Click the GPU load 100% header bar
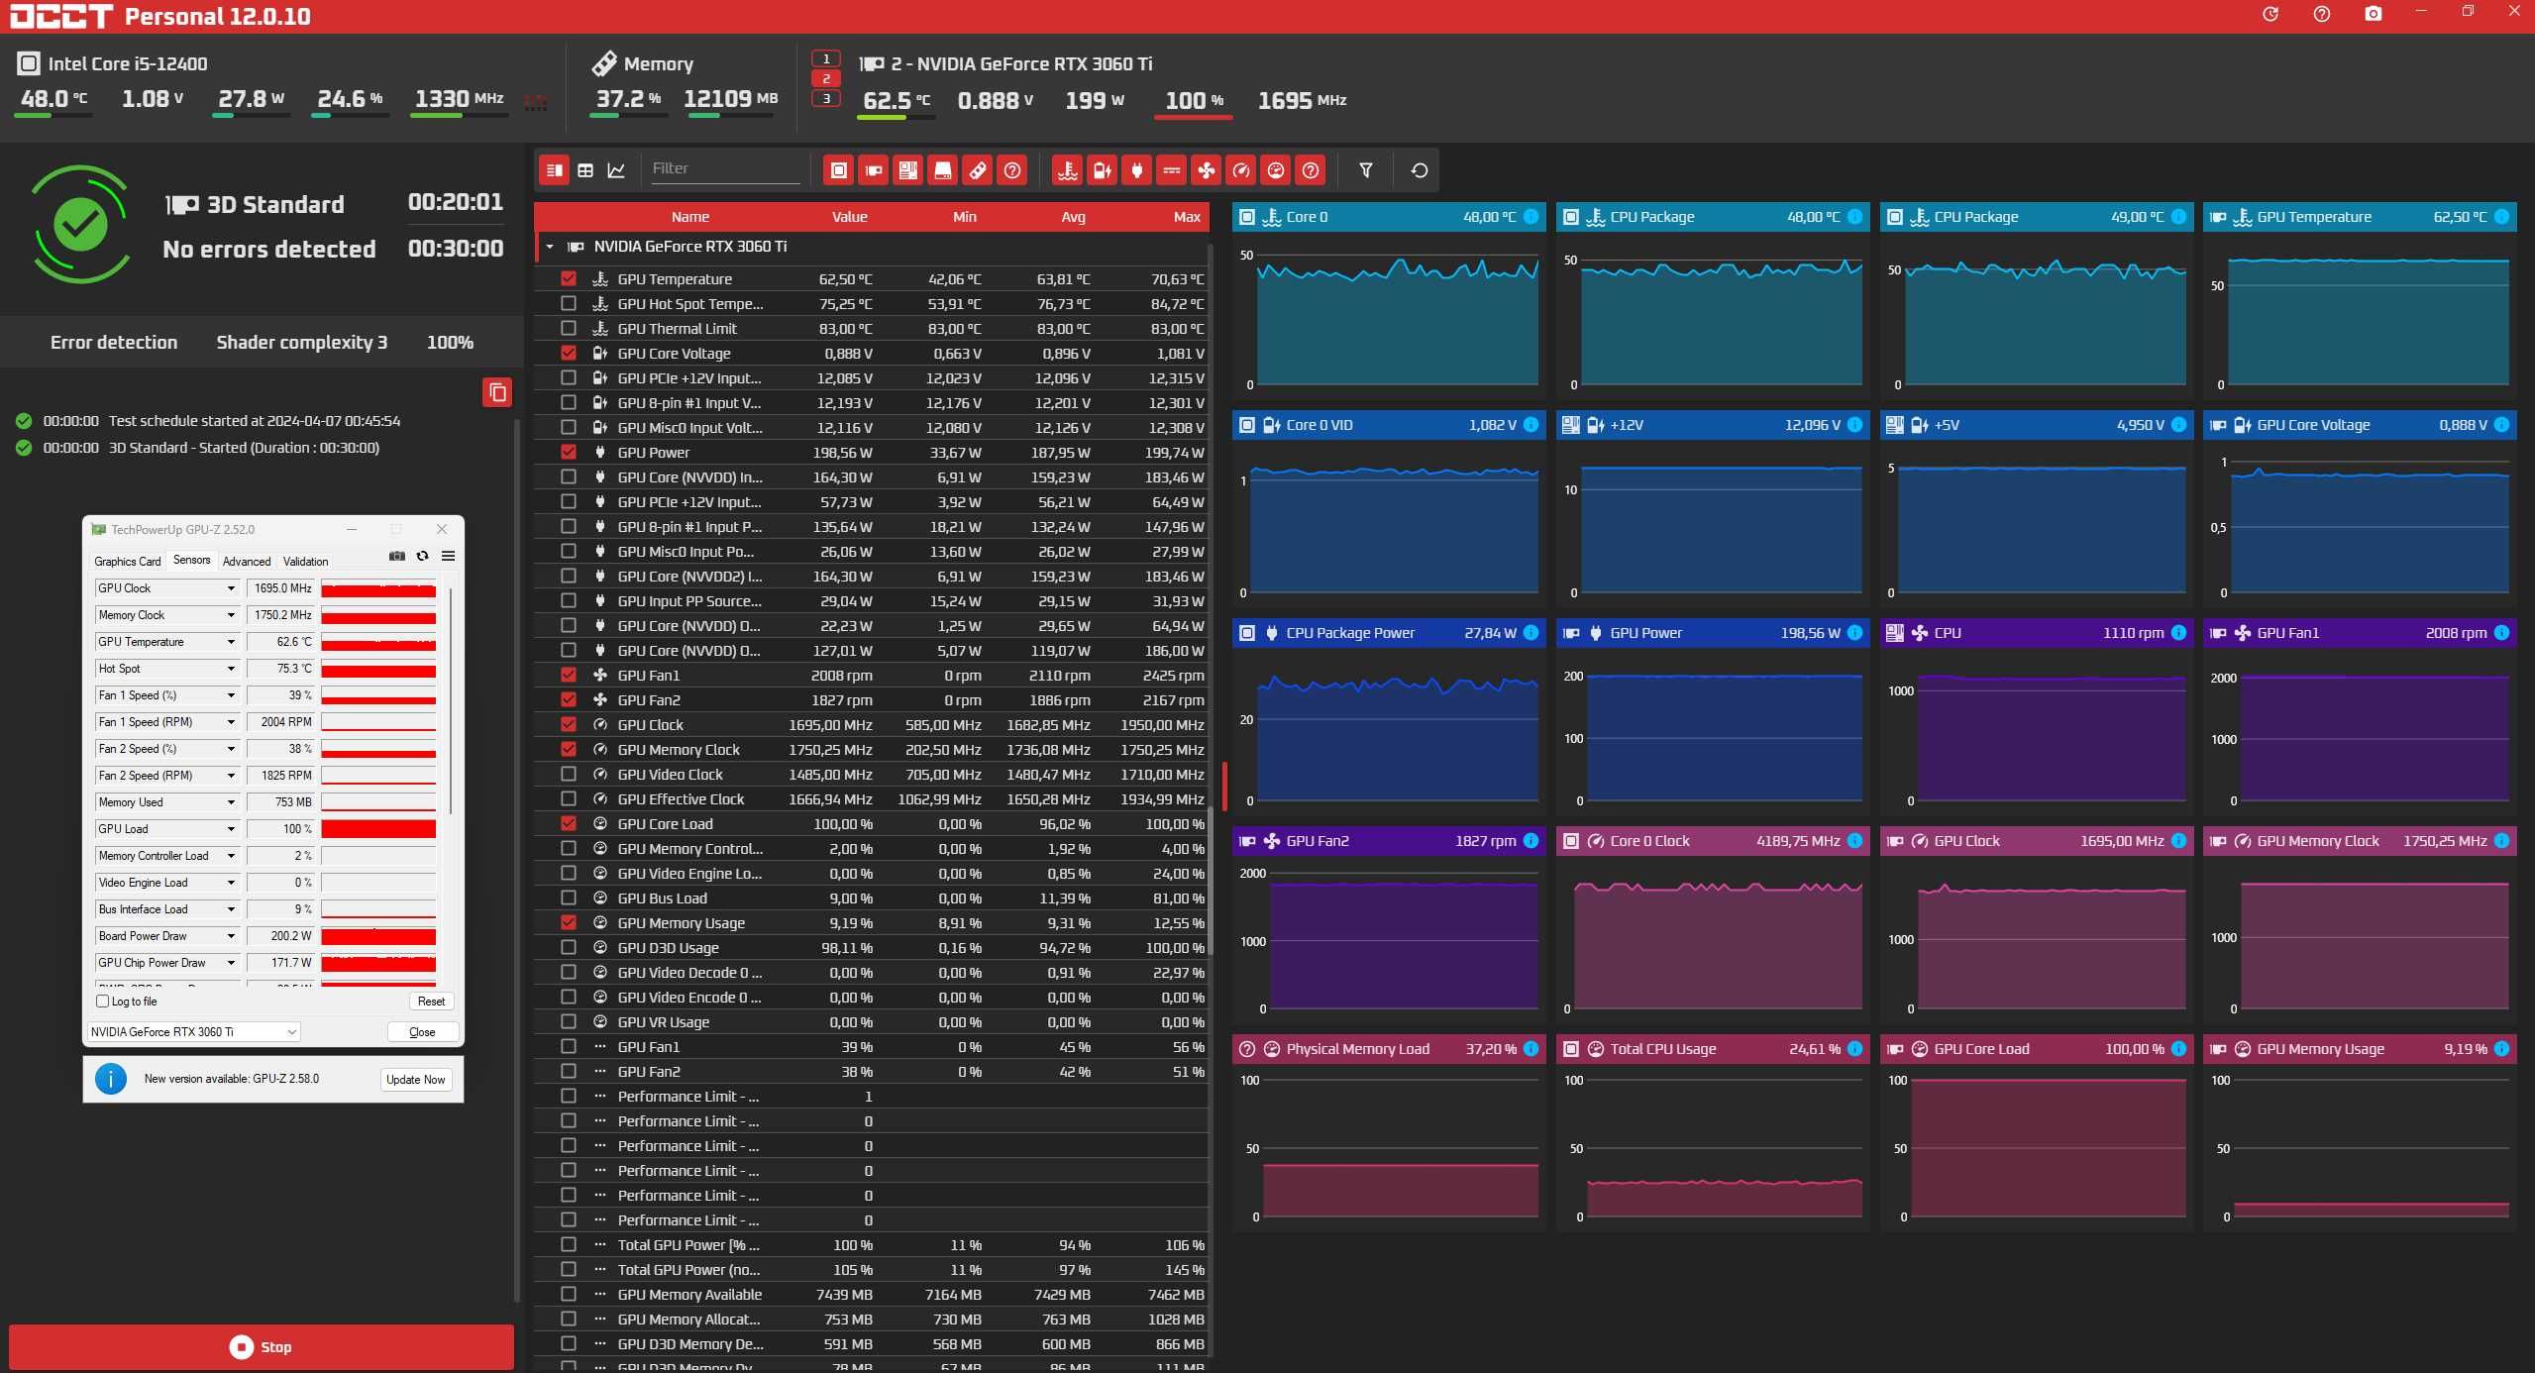The width and height of the screenshot is (2535, 1373). coord(1193,117)
